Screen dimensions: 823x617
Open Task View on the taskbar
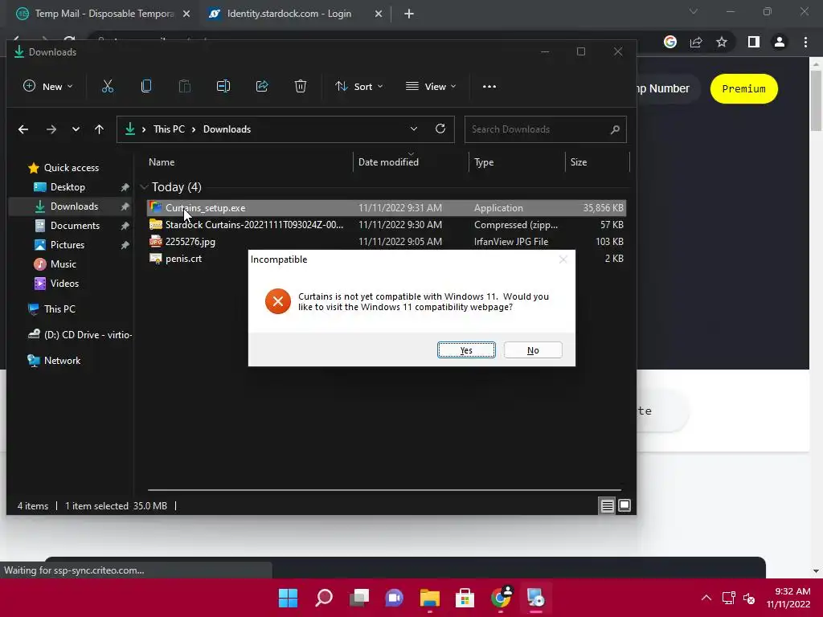(x=359, y=598)
